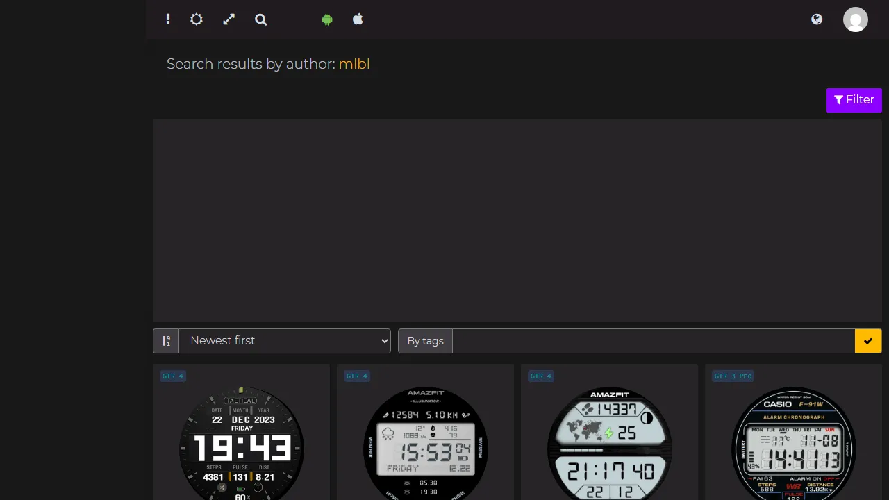Viewport: 889px width, 500px height.
Task: Open search using the magnifier icon
Action: click(260, 19)
